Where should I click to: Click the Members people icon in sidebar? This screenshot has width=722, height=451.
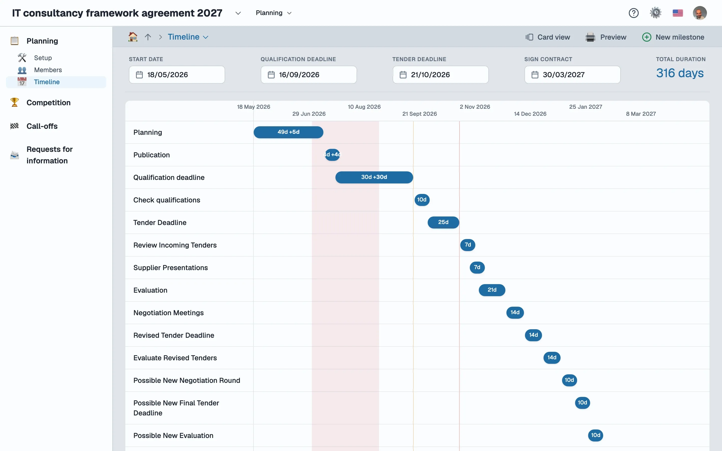point(22,70)
